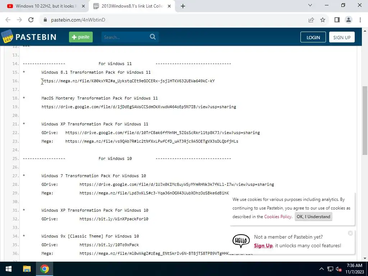Click the MacOS Monterey Transformation Pack title

pyautogui.click(x=100, y=98)
